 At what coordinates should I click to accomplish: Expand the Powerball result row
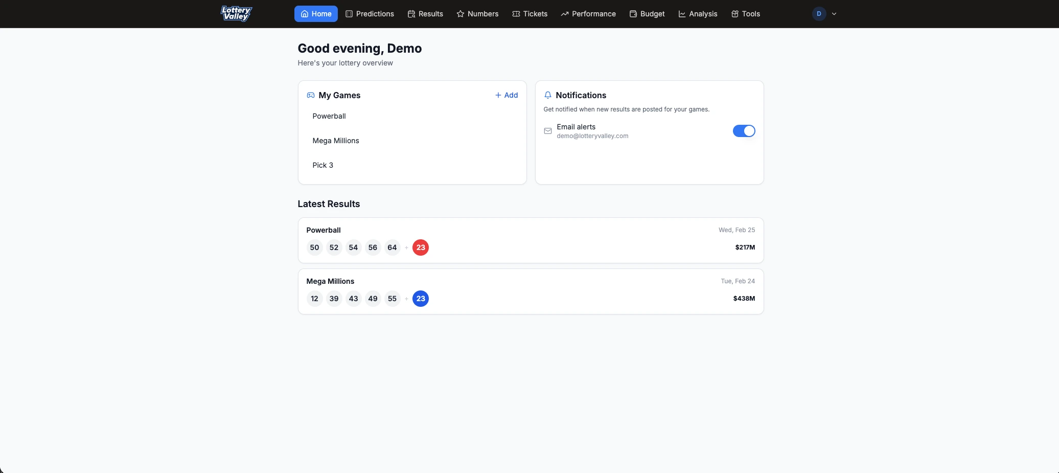pos(531,240)
